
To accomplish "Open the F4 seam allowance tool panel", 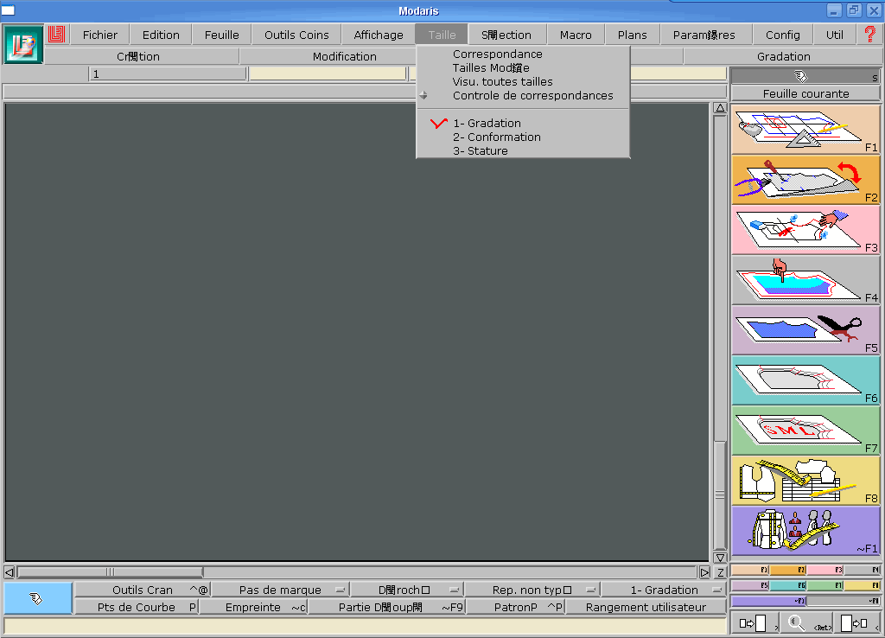I will coord(805,280).
